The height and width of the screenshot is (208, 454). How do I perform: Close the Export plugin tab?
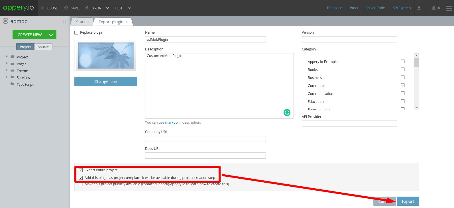[127, 22]
